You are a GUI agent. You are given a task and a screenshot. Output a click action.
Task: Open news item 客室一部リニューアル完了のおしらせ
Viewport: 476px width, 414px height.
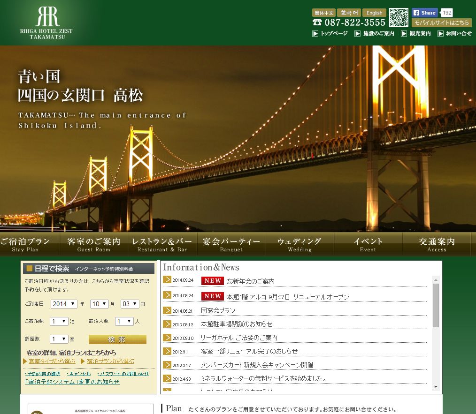coord(249,351)
